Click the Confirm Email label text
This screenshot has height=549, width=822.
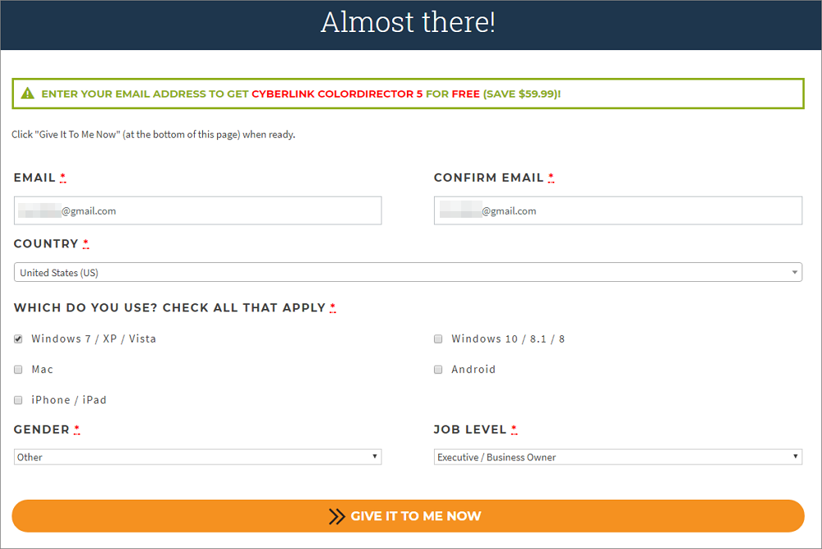pyautogui.click(x=488, y=178)
